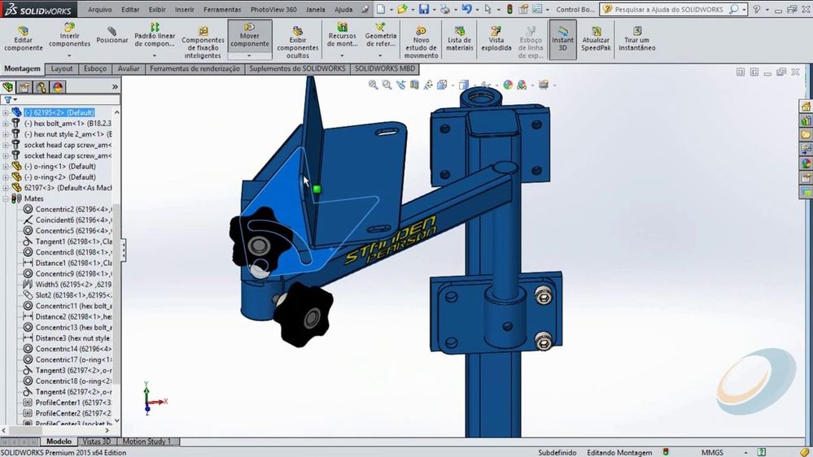Open the Lista de materiais tool

[x=459, y=39]
